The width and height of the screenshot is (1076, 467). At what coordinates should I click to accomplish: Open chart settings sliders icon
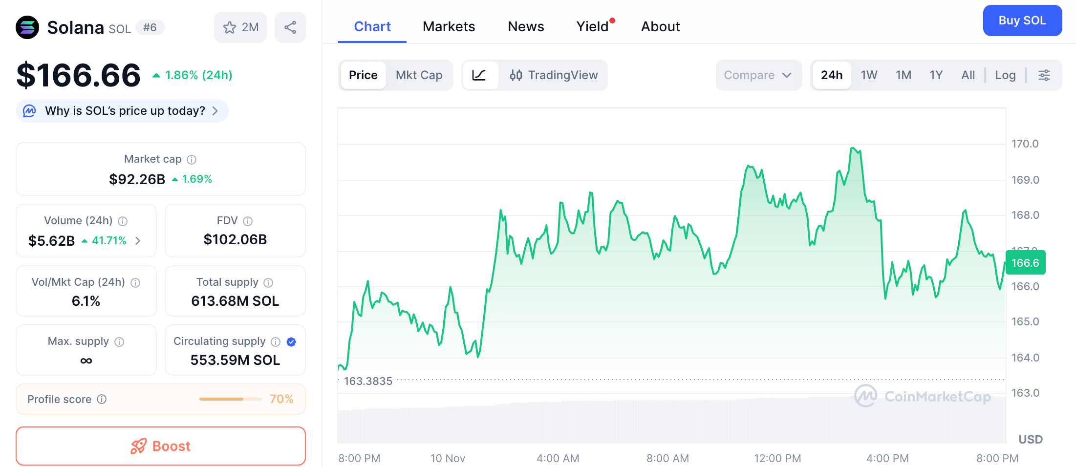(1044, 75)
